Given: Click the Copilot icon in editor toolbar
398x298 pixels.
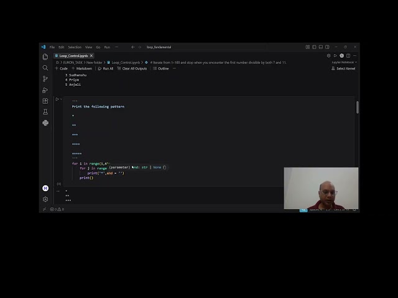Looking at the screenshot, I should click(341, 55).
